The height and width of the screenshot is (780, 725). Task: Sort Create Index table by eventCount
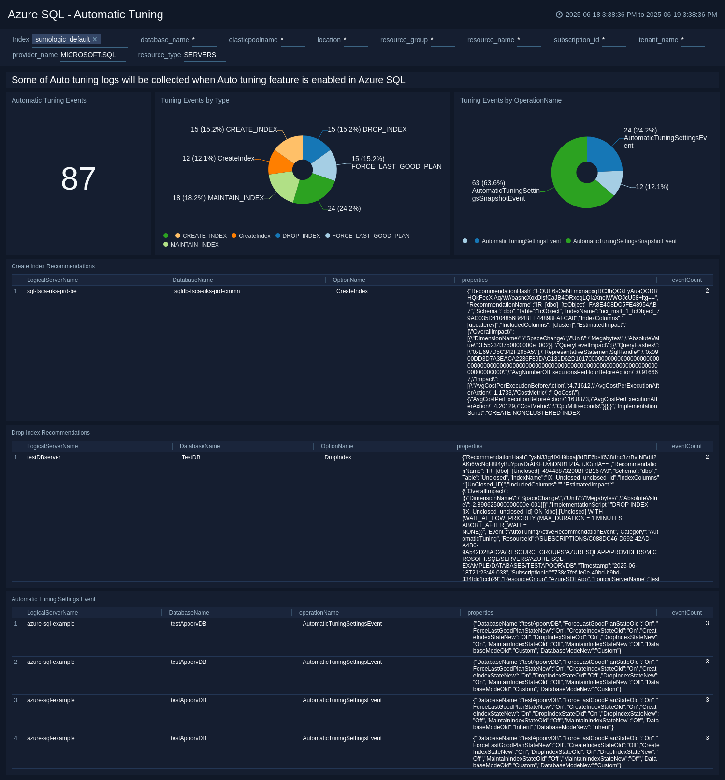(x=686, y=280)
